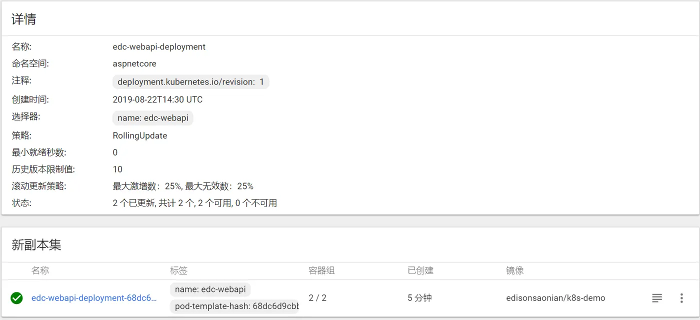Click the 镜像 column header
700x320 pixels.
click(x=514, y=270)
